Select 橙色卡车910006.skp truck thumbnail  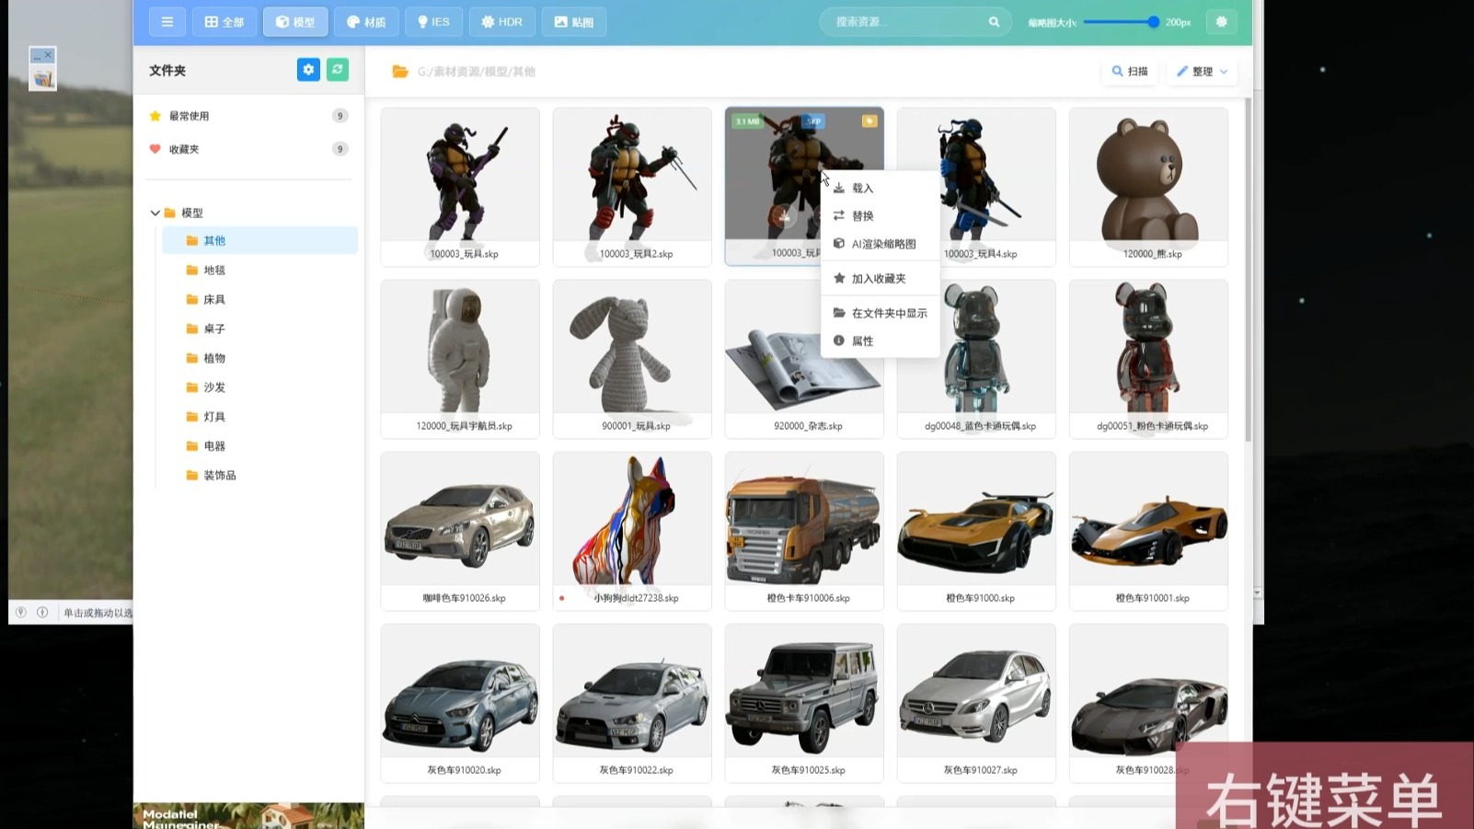point(804,531)
